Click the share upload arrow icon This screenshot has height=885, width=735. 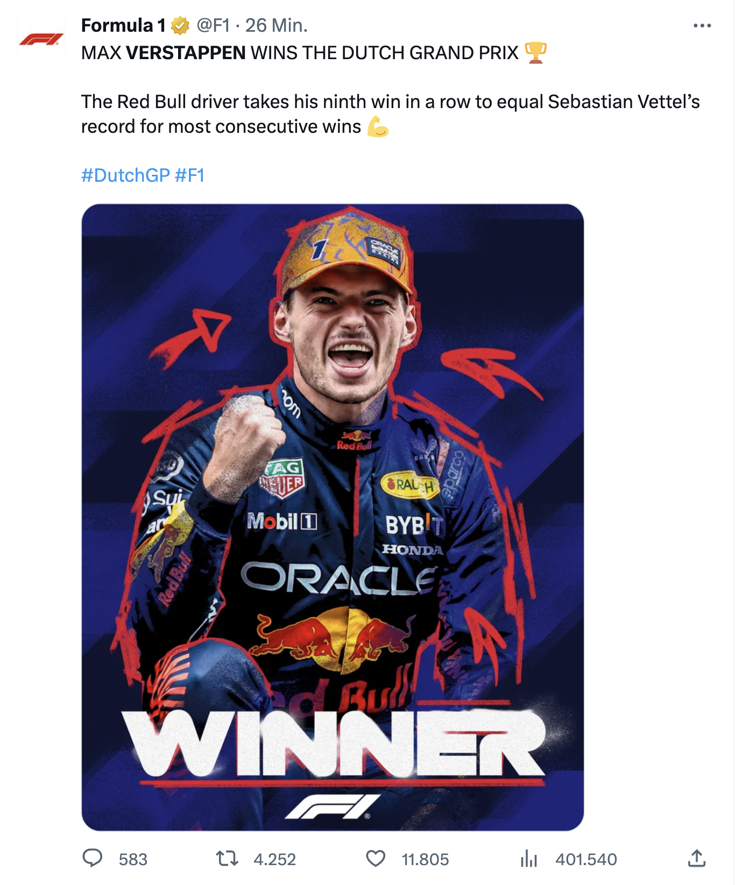tap(697, 858)
